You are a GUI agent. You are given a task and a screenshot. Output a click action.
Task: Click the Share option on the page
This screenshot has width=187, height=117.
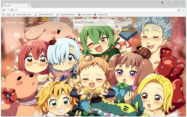pyautogui.click(x=30, y=23)
